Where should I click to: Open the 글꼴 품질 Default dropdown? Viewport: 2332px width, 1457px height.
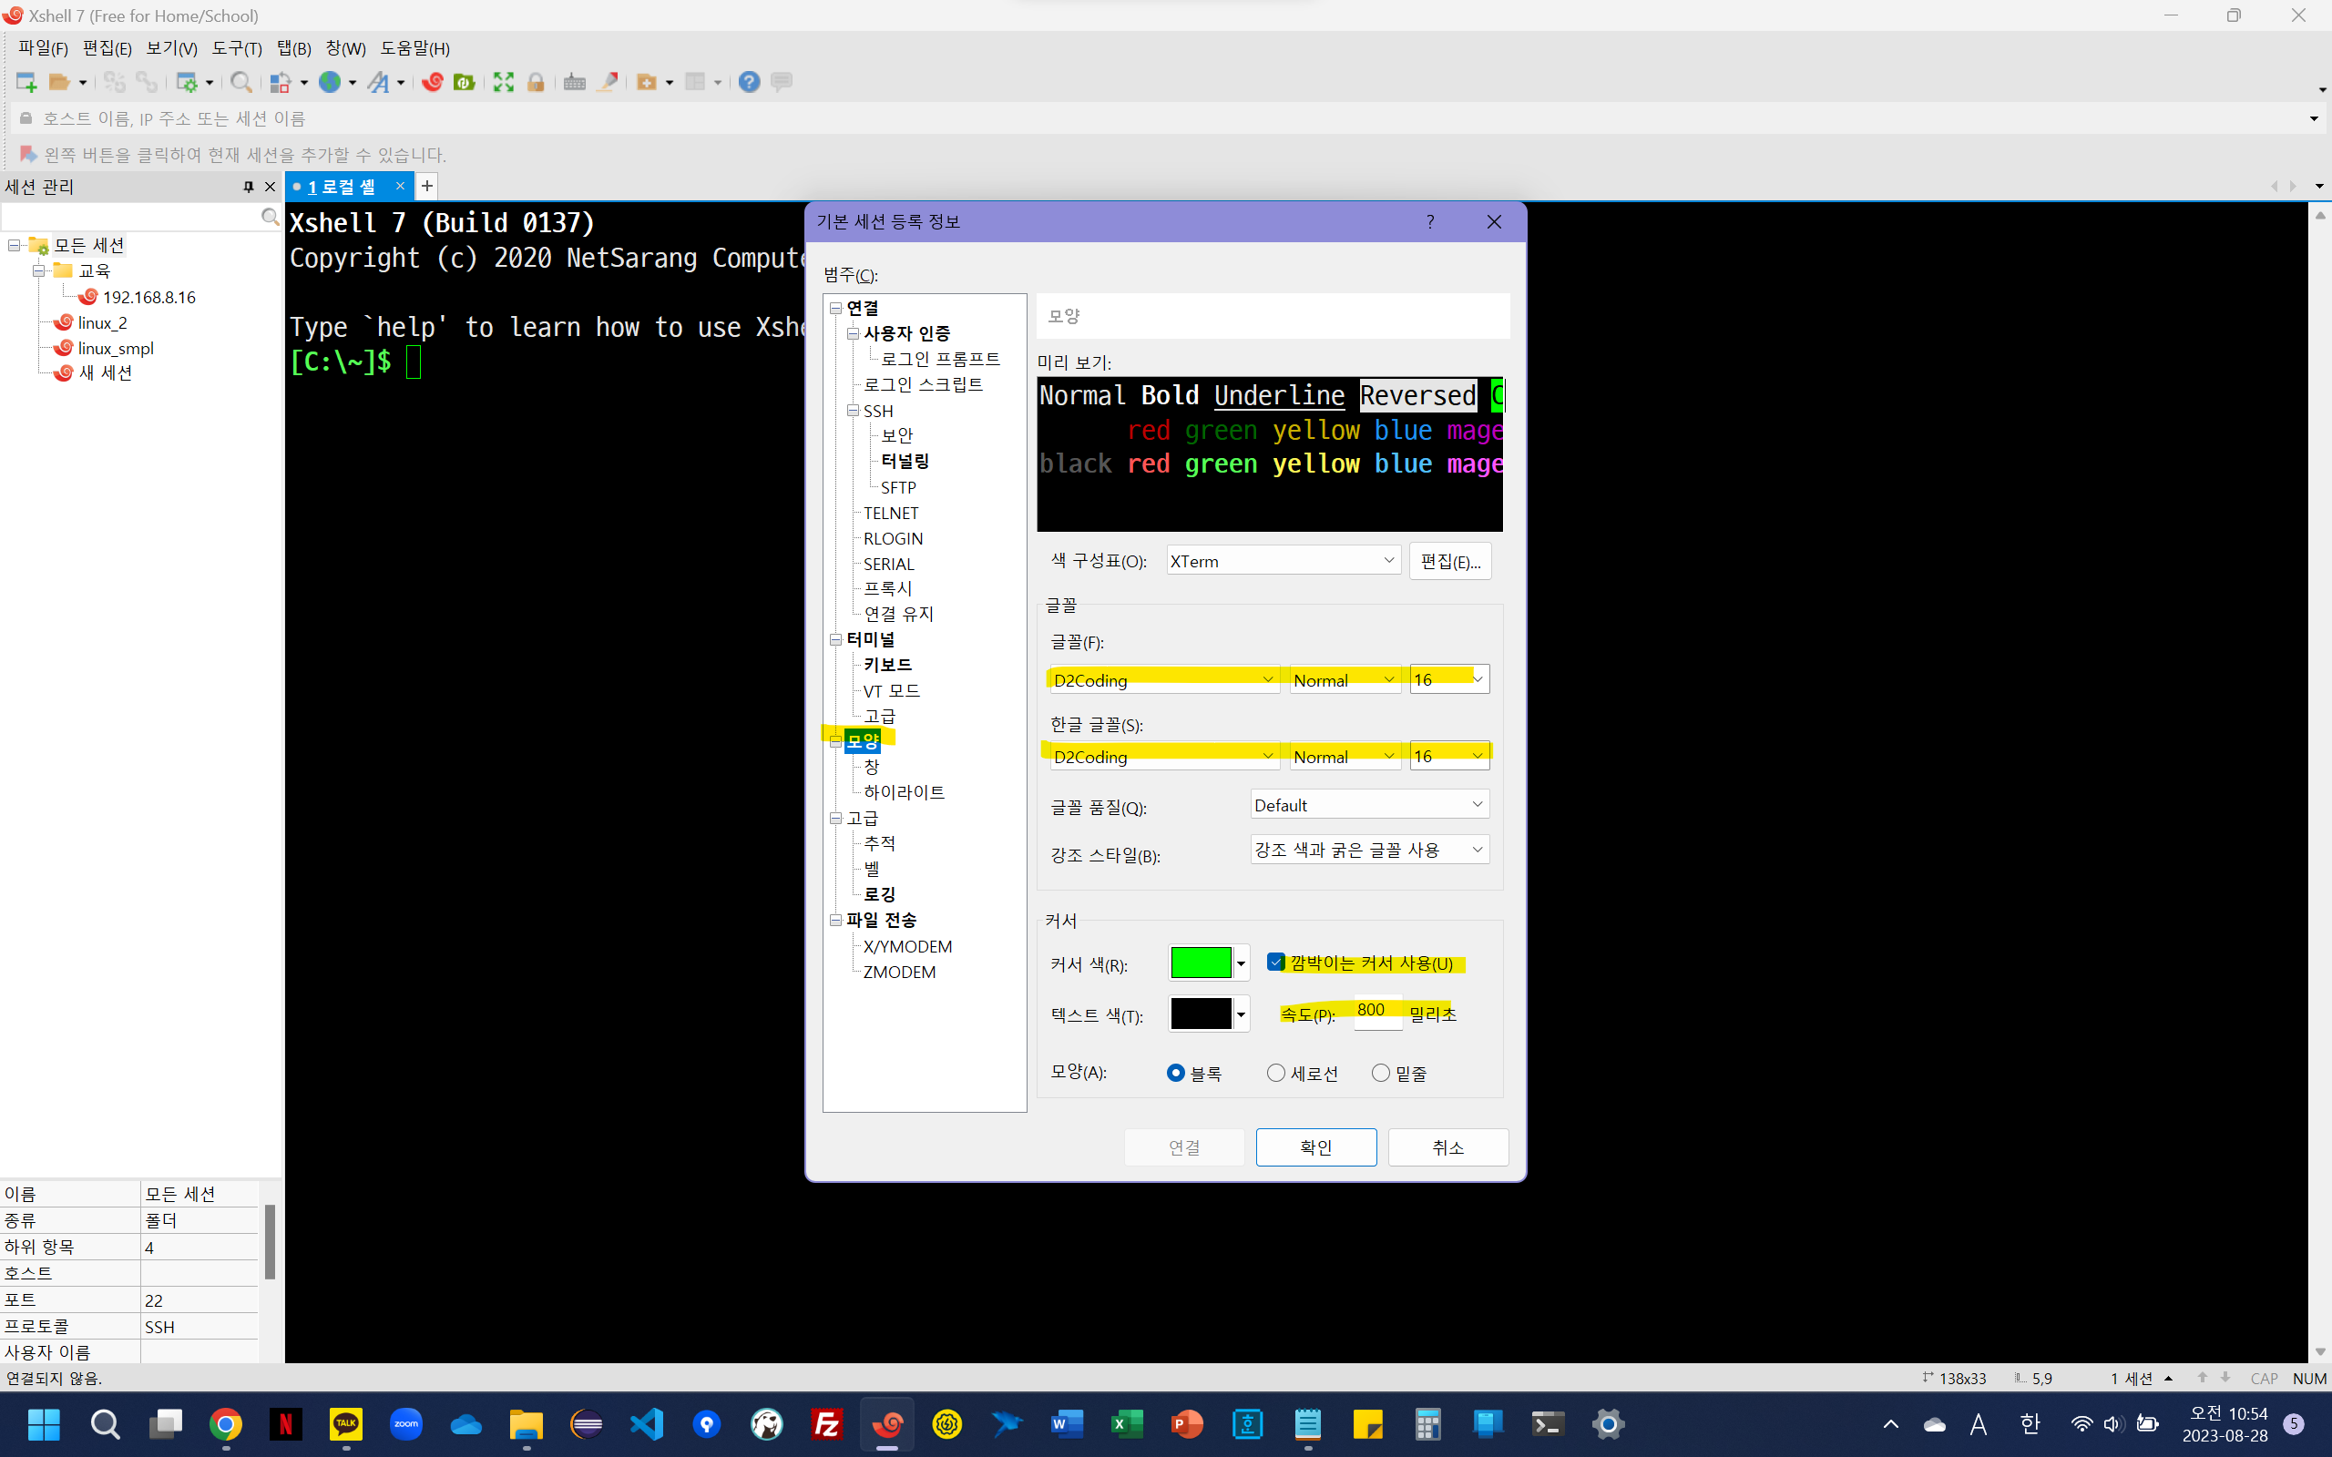coord(1368,805)
